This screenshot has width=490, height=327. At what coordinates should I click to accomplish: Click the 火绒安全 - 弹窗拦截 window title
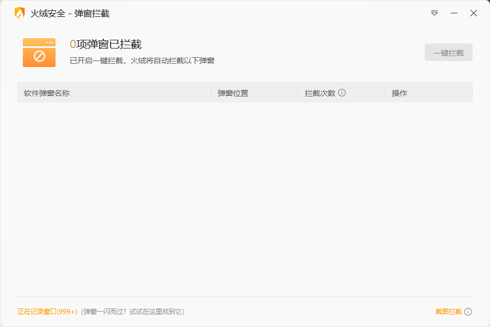[x=70, y=13]
